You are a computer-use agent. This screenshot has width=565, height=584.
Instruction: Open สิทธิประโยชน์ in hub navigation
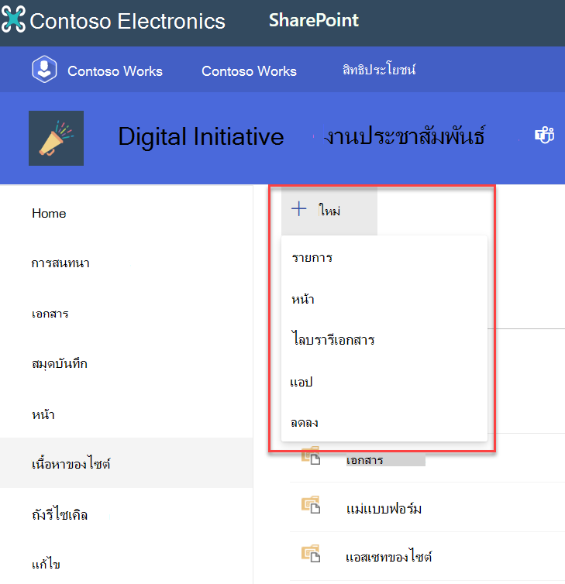click(x=379, y=69)
